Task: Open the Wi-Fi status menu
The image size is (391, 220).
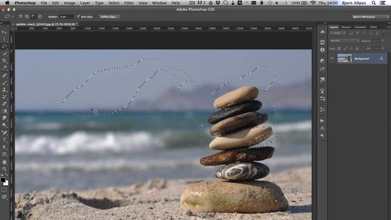Action: pyautogui.click(x=313, y=3)
